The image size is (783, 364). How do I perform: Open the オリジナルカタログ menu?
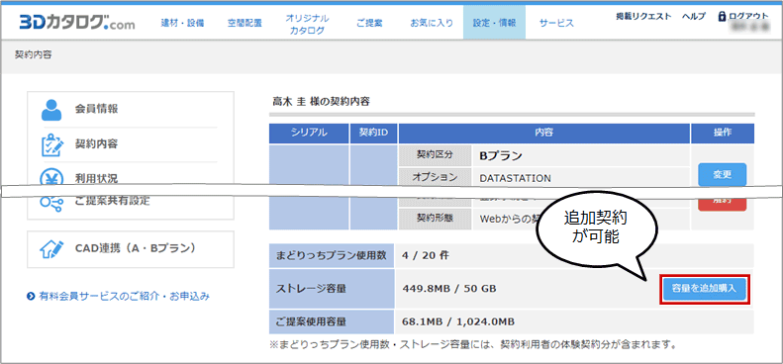(x=307, y=24)
